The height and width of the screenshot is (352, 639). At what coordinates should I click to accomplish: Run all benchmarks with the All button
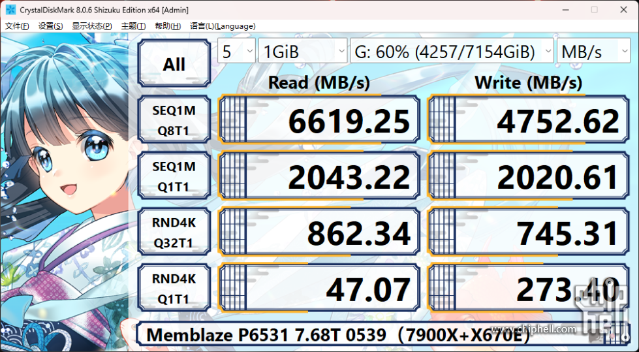(x=174, y=63)
